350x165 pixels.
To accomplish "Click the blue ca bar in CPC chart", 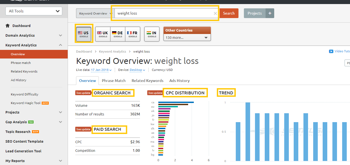I will 176,102.
